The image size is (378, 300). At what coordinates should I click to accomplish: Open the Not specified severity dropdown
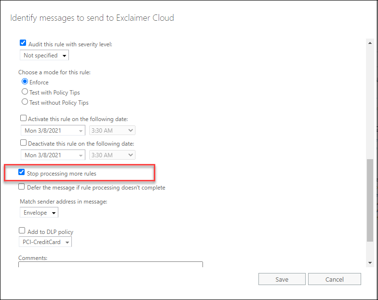[x=44, y=55]
